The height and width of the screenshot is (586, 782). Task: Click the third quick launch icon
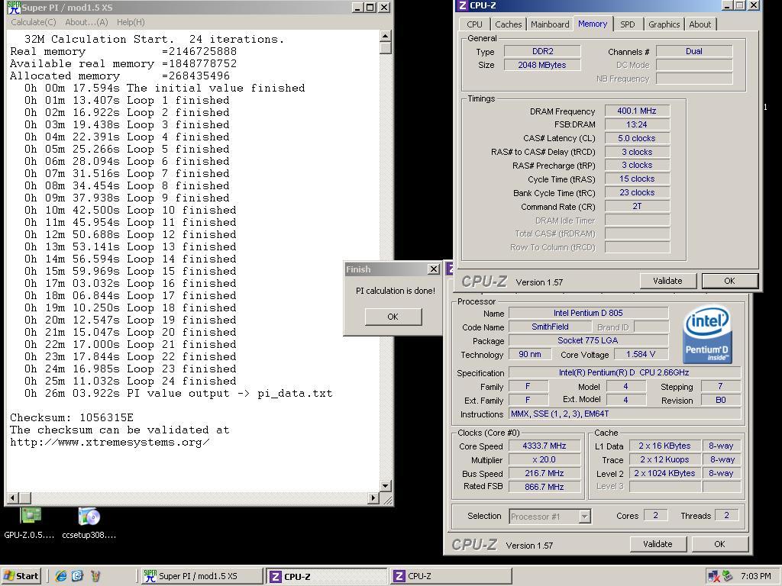click(x=95, y=576)
